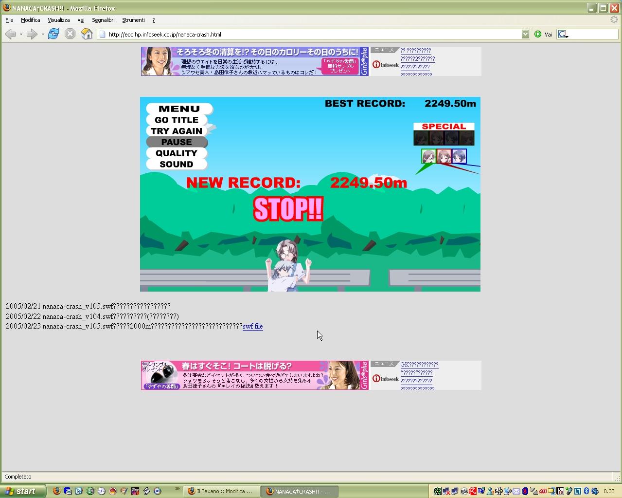Click the first darkened SPECIAL character slot
The image size is (622, 498).
pos(421,138)
